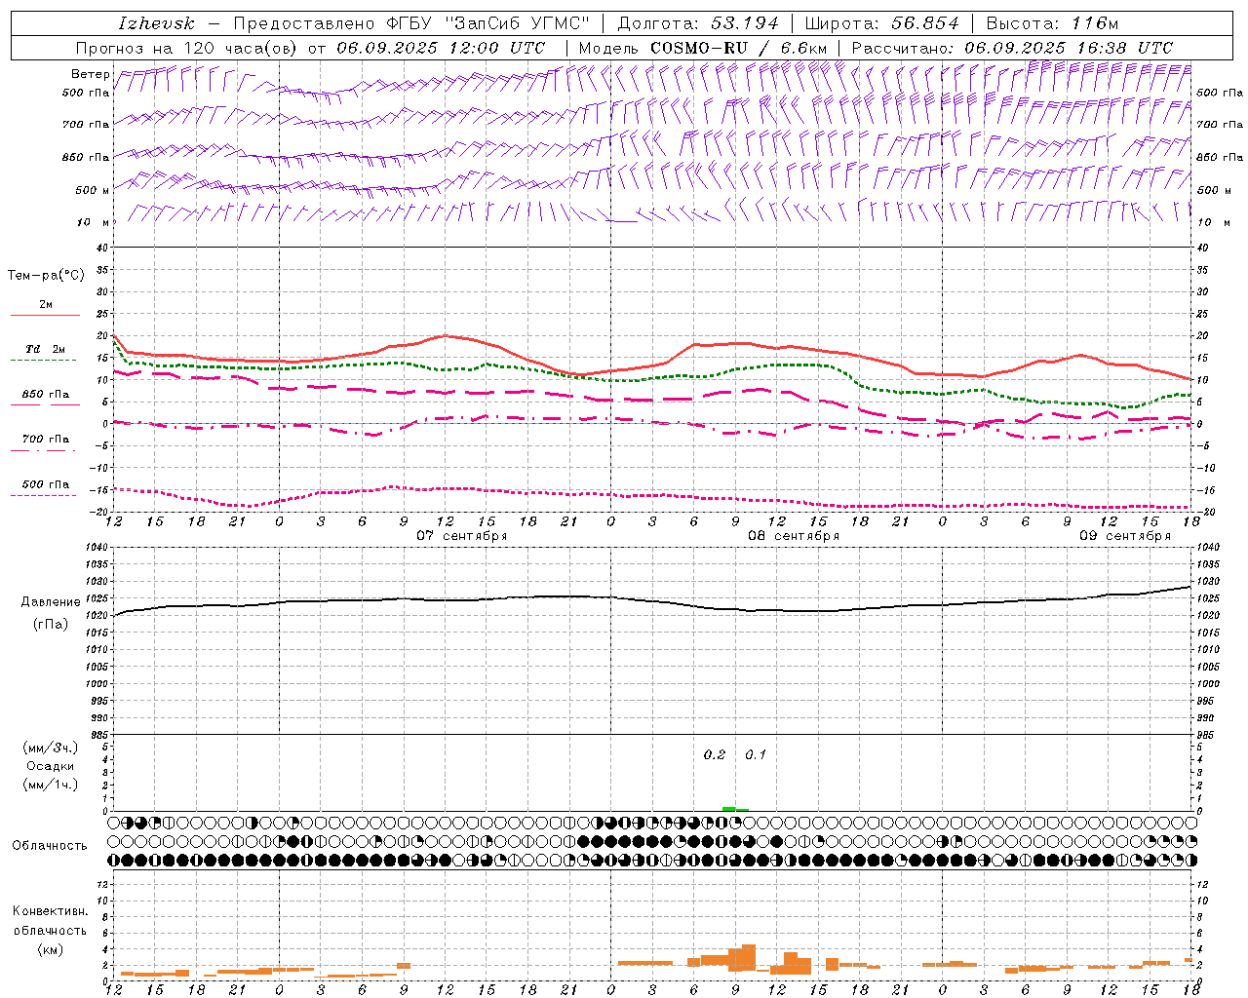Screen dimensions: 1248x998
Task: Click forecast start time 06.09.2025 12:00 UTC
Action: point(441,48)
